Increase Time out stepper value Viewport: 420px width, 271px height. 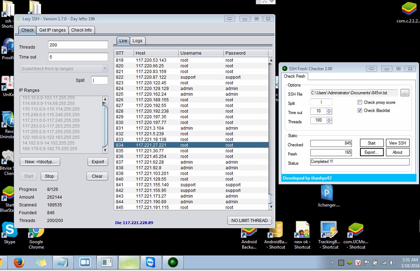click(x=329, y=109)
